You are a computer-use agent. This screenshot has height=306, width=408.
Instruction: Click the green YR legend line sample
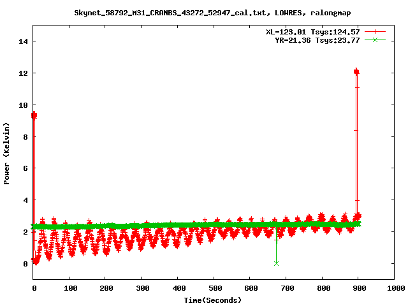(375, 40)
